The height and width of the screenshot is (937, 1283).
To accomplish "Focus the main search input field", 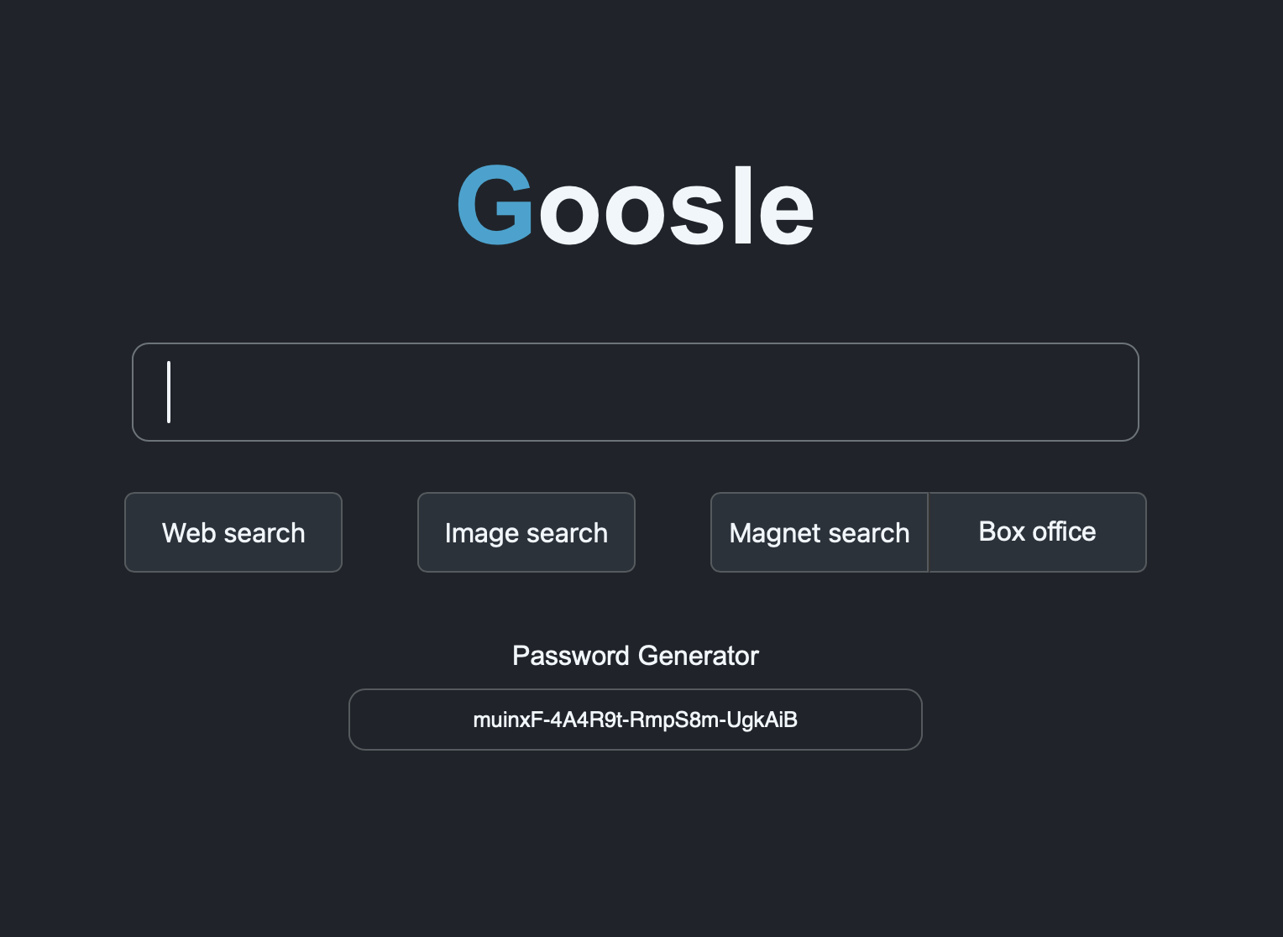I will tap(635, 392).
